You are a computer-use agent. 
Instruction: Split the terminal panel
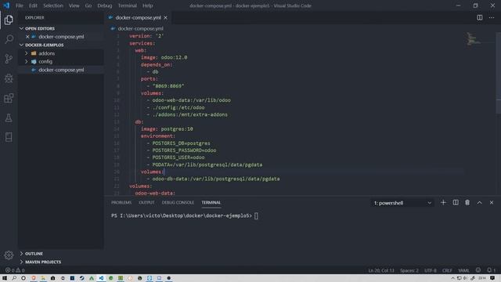pyautogui.click(x=456, y=203)
